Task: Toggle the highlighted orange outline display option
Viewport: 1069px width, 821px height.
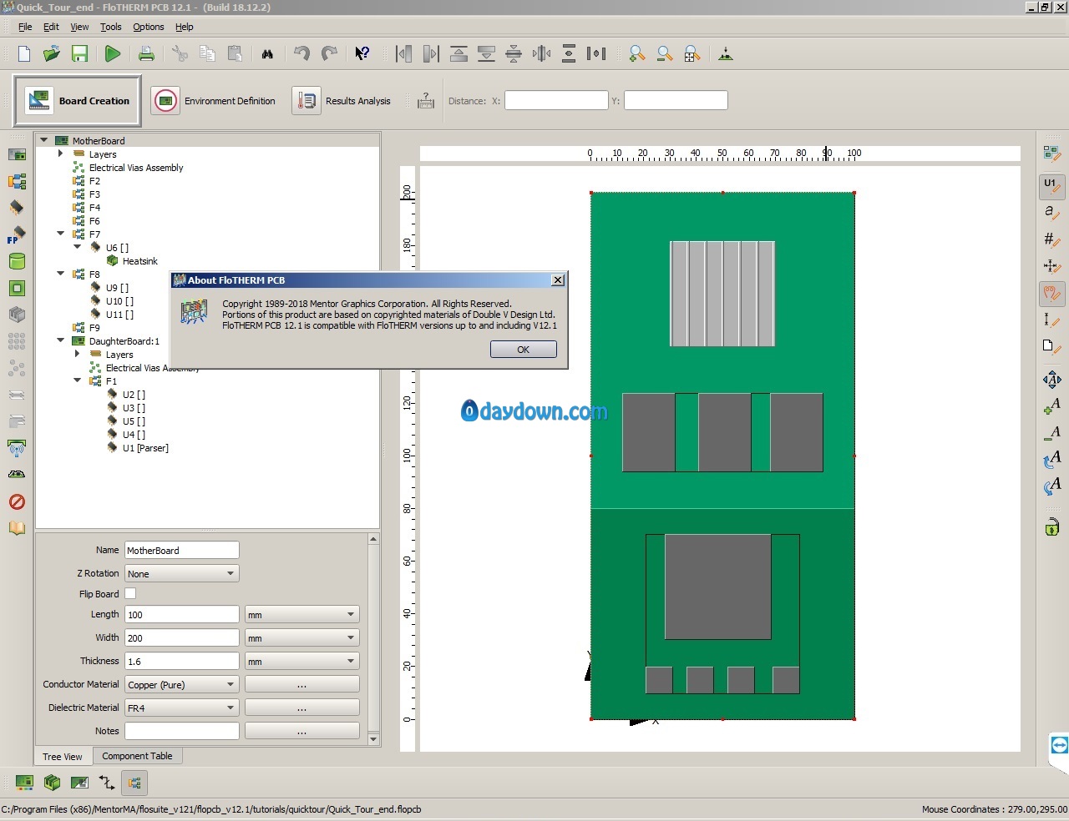Action: 1051,294
